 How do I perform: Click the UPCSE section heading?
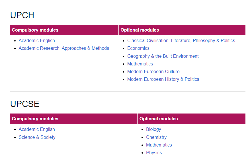click(x=24, y=104)
